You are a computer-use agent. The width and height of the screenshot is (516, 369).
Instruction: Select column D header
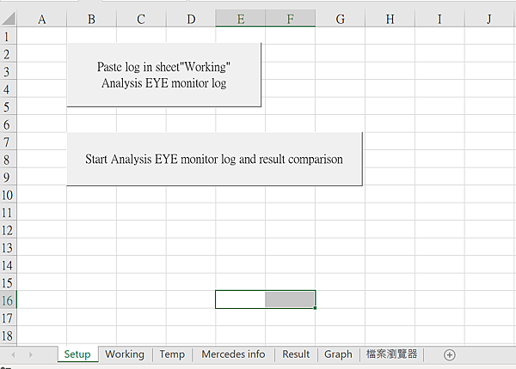tap(191, 19)
